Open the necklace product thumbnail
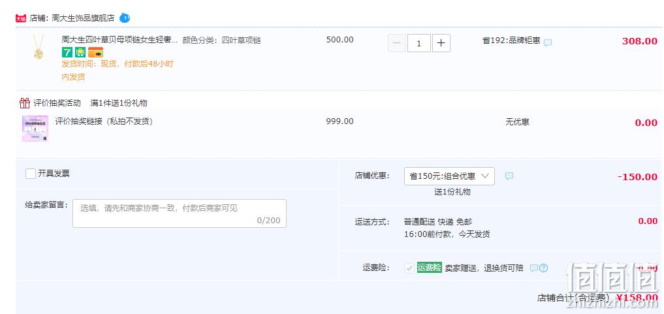The image size is (664, 314). [39, 48]
